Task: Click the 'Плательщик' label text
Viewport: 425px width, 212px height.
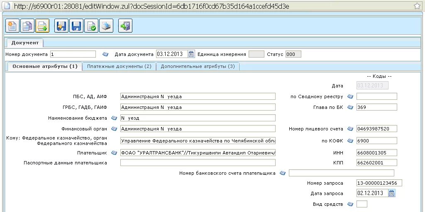Action: tap(92, 153)
